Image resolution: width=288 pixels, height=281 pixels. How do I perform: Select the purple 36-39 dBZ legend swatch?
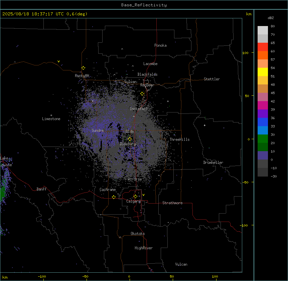[263, 114]
